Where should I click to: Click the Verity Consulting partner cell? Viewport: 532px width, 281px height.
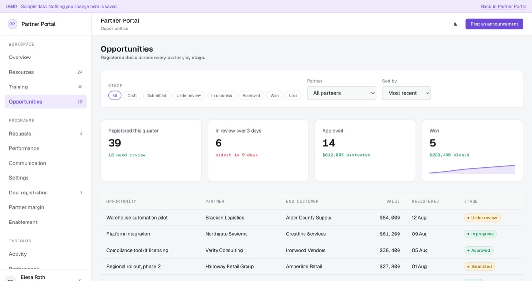[x=224, y=251]
